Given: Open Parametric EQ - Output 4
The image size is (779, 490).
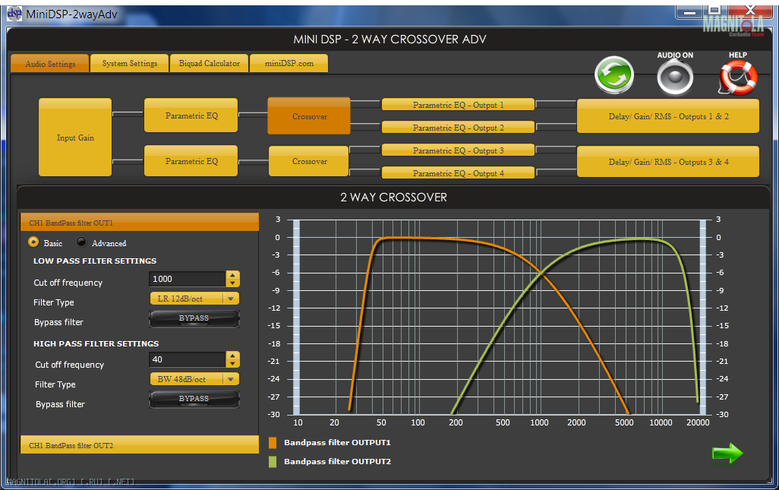Looking at the screenshot, I should (458, 173).
